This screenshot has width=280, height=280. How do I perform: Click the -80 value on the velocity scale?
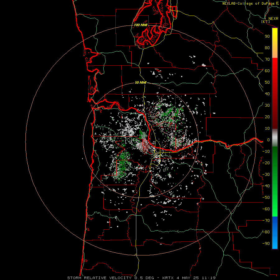(266, 232)
